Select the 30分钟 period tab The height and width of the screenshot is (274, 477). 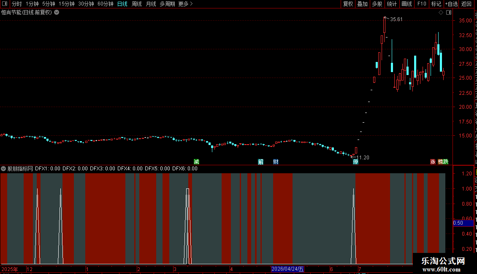pyautogui.click(x=86, y=4)
